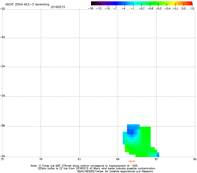The height and width of the screenshot is (173, 197).
Task: Click the longitude label 81
Action: tap(79, 159)
